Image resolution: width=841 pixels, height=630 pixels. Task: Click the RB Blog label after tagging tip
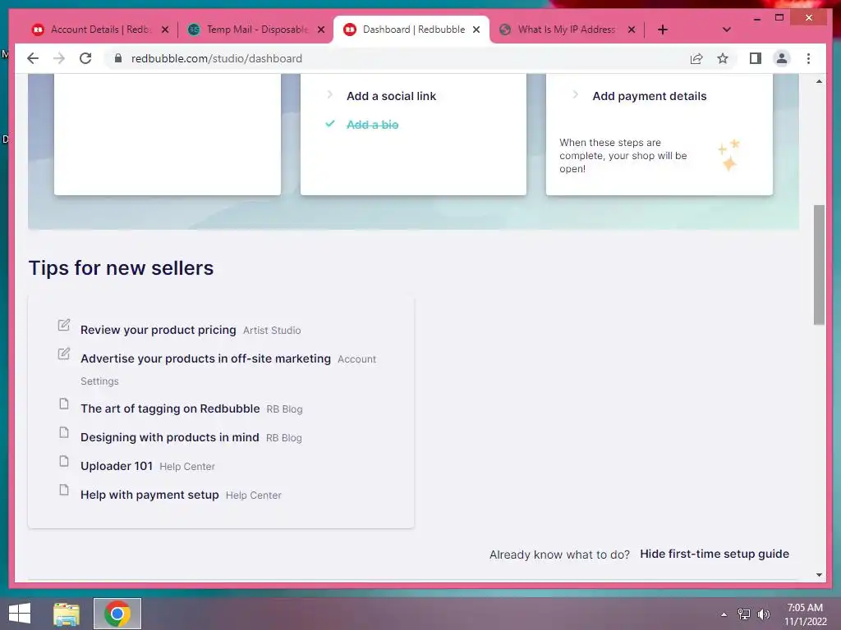tap(284, 409)
